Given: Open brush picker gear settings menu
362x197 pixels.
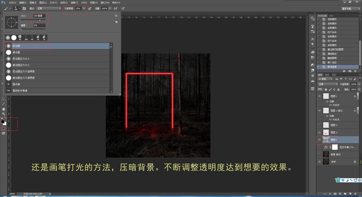Looking at the screenshot, I should tap(116, 16).
